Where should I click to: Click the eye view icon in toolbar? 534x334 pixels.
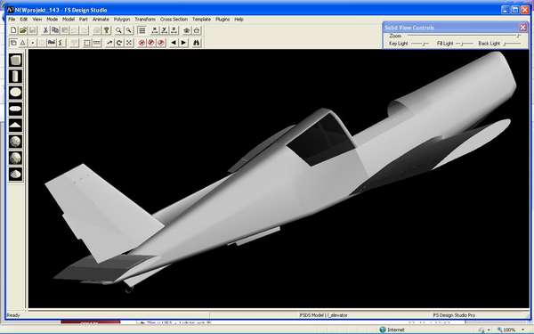coord(187,30)
